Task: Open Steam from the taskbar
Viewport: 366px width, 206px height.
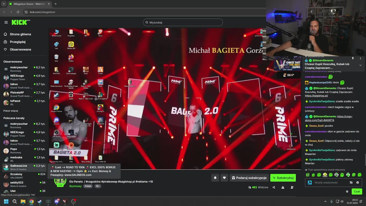Action: coord(40,201)
